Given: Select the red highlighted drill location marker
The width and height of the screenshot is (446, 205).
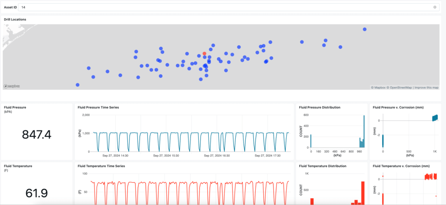Looking at the screenshot, I should coord(204,54).
